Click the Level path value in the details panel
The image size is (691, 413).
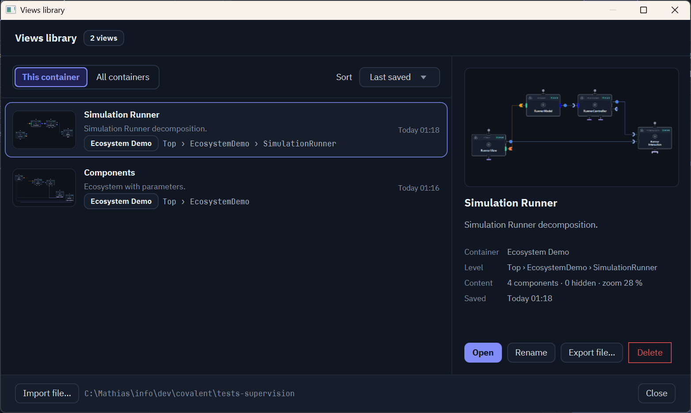582,268
